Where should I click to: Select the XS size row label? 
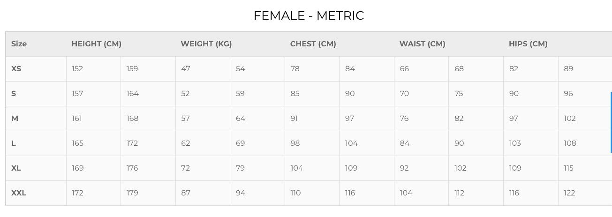click(16, 69)
